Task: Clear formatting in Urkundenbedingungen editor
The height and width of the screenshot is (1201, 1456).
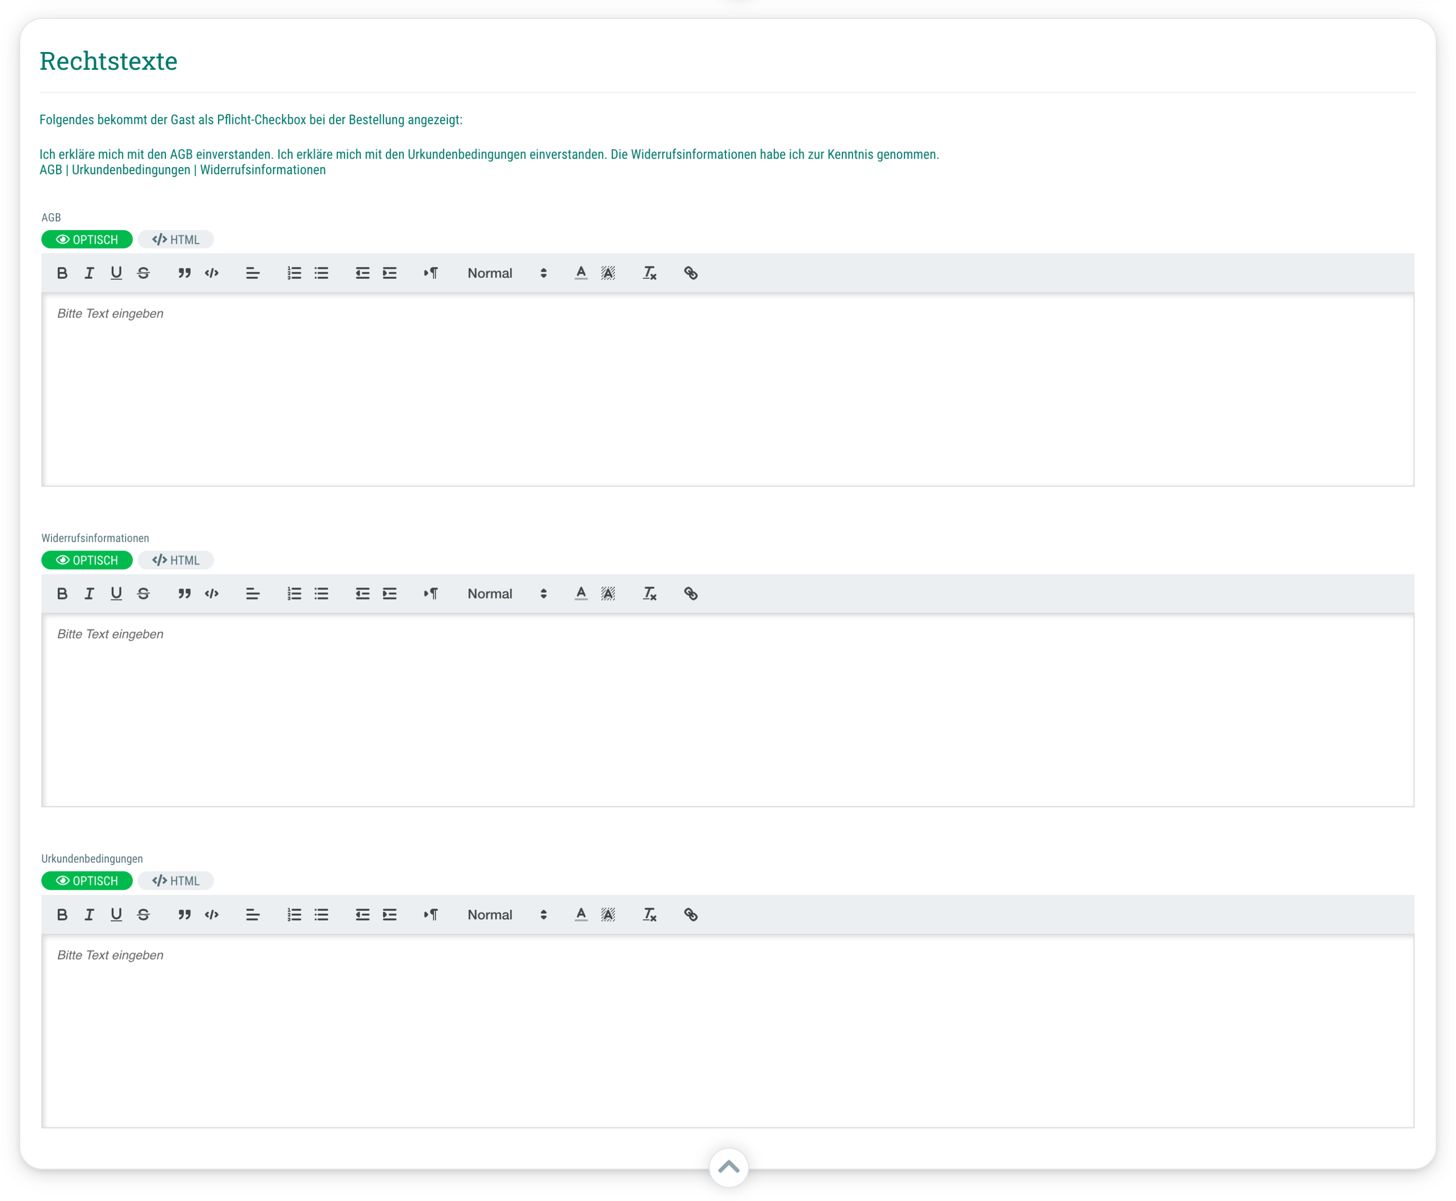Action: pyautogui.click(x=649, y=915)
